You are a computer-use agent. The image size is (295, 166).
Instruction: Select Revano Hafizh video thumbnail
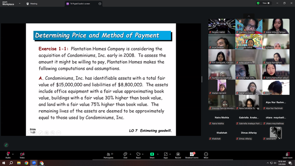coord(222,26)
